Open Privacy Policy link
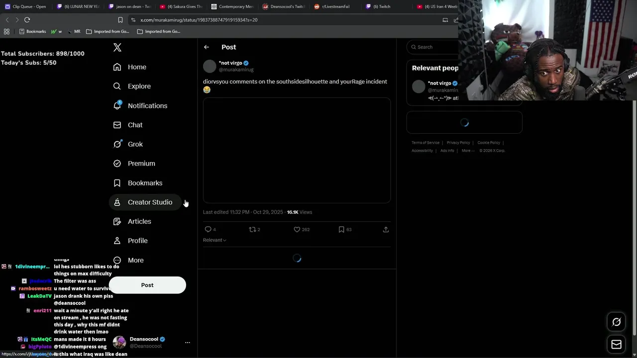The width and height of the screenshot is (637, 358). [458, 143]
